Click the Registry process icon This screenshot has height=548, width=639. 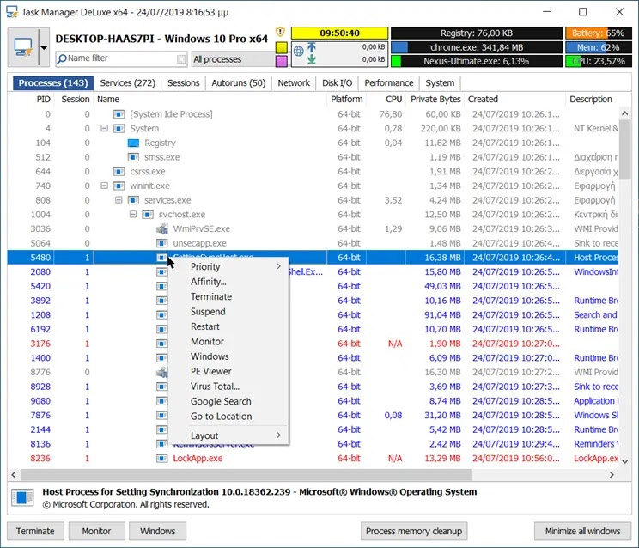[133, 143]
